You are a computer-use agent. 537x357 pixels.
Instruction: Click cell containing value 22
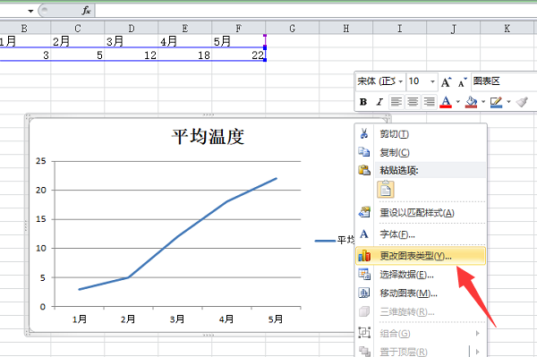tap(238, 55)
